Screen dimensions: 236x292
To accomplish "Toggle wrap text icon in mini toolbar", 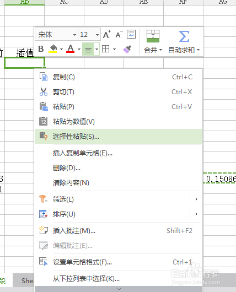I will [131, 34].
